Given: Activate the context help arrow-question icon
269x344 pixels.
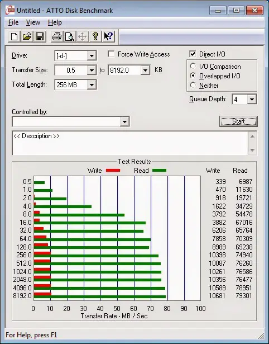Looking at the screenshot, I should tap(108, 36).
